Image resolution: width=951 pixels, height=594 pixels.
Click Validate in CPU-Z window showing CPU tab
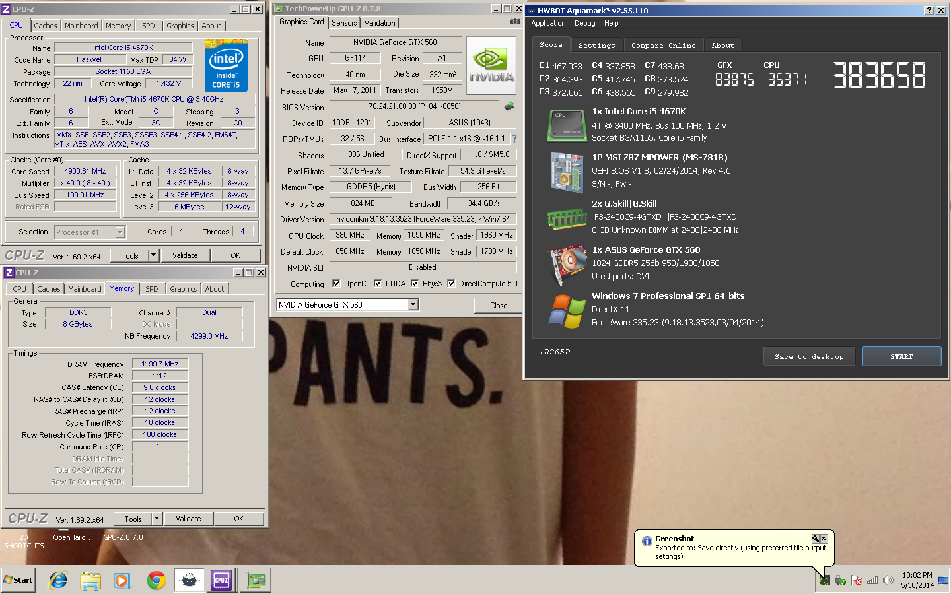pyautogui.click(x=185, y=255)
